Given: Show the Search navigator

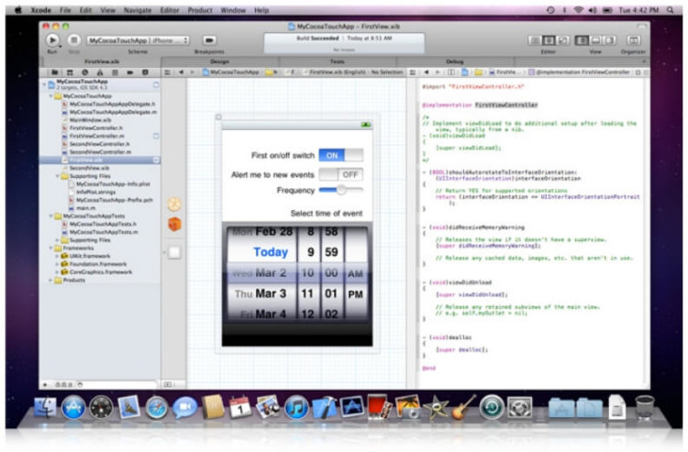Looking at the screenshot, I should pyautogui.click(x=84, y=72).
